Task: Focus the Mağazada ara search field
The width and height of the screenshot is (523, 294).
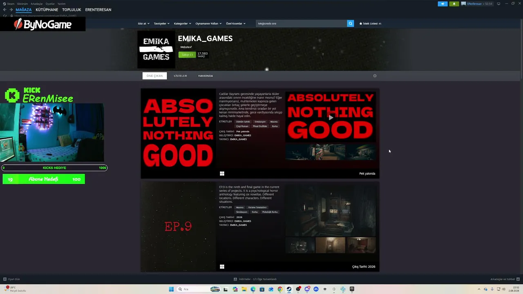Action: pos(302,24)
